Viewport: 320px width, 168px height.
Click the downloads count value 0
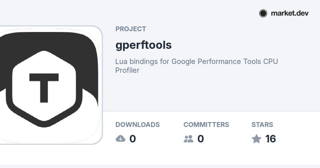[133, 139]
